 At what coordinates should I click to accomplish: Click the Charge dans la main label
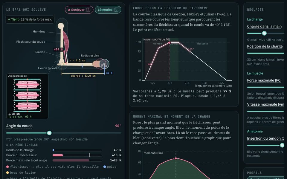coord(264,27)
